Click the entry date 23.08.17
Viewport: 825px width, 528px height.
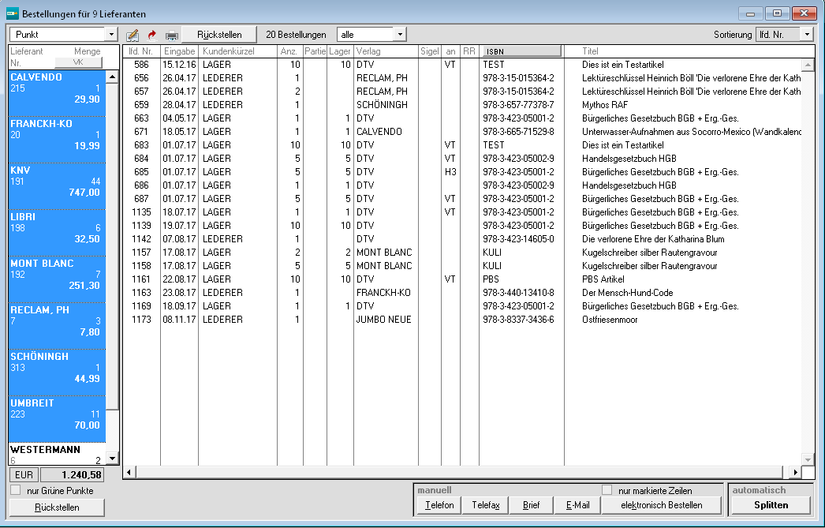coord(179,293)
